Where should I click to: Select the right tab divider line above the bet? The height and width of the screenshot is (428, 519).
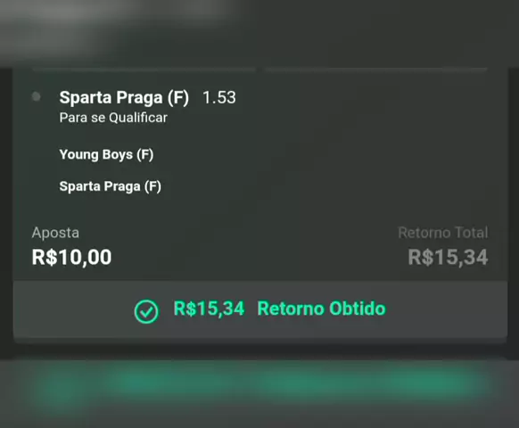coord(376,70)
